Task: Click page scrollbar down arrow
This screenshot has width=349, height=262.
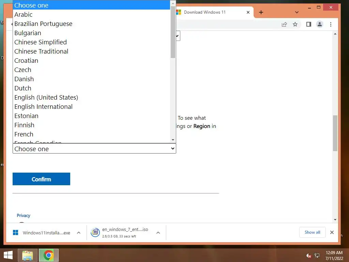Action: coord(335,220)
